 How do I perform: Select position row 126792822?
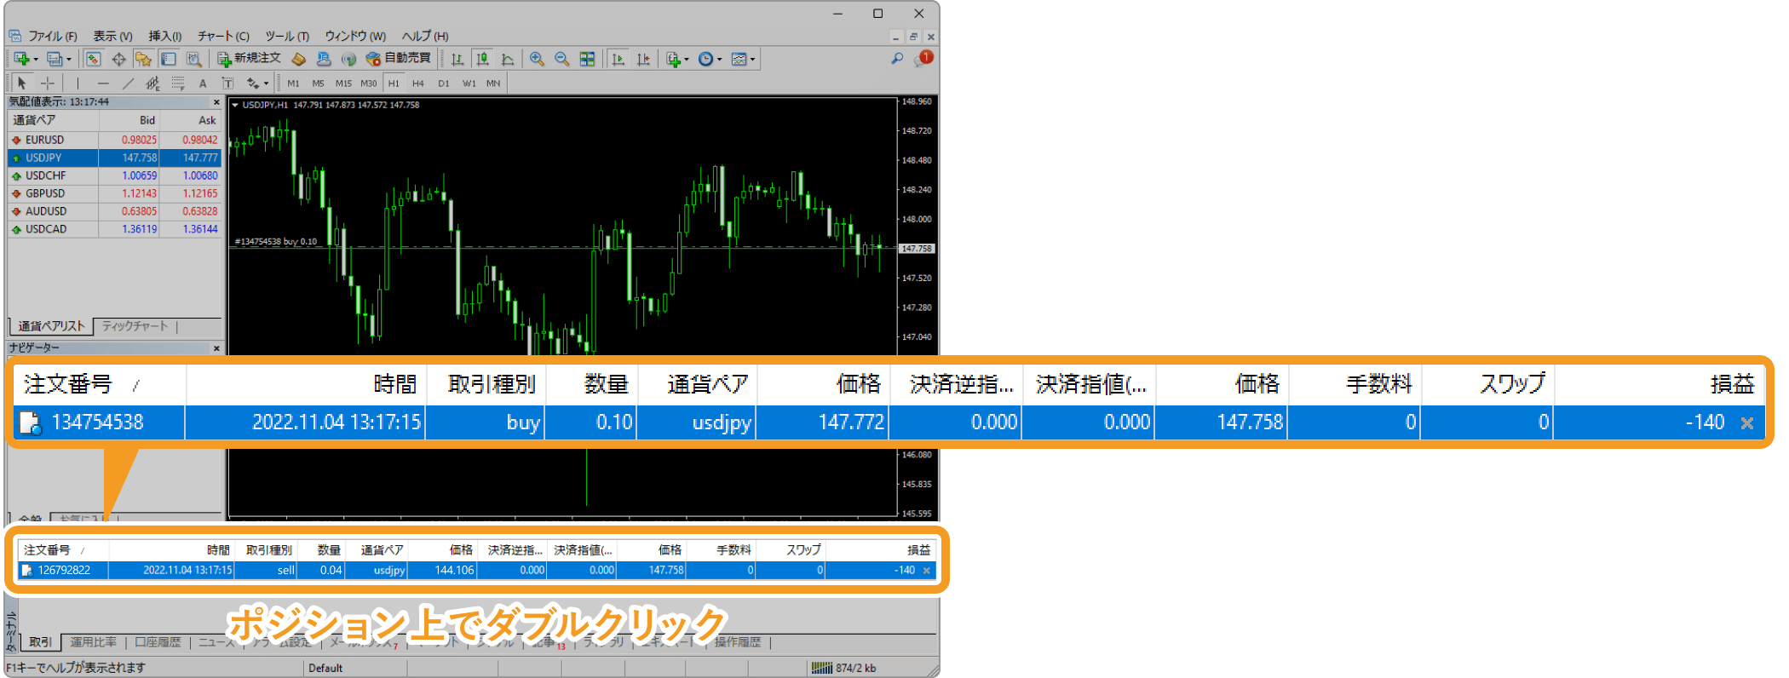(x=477, y=571)
